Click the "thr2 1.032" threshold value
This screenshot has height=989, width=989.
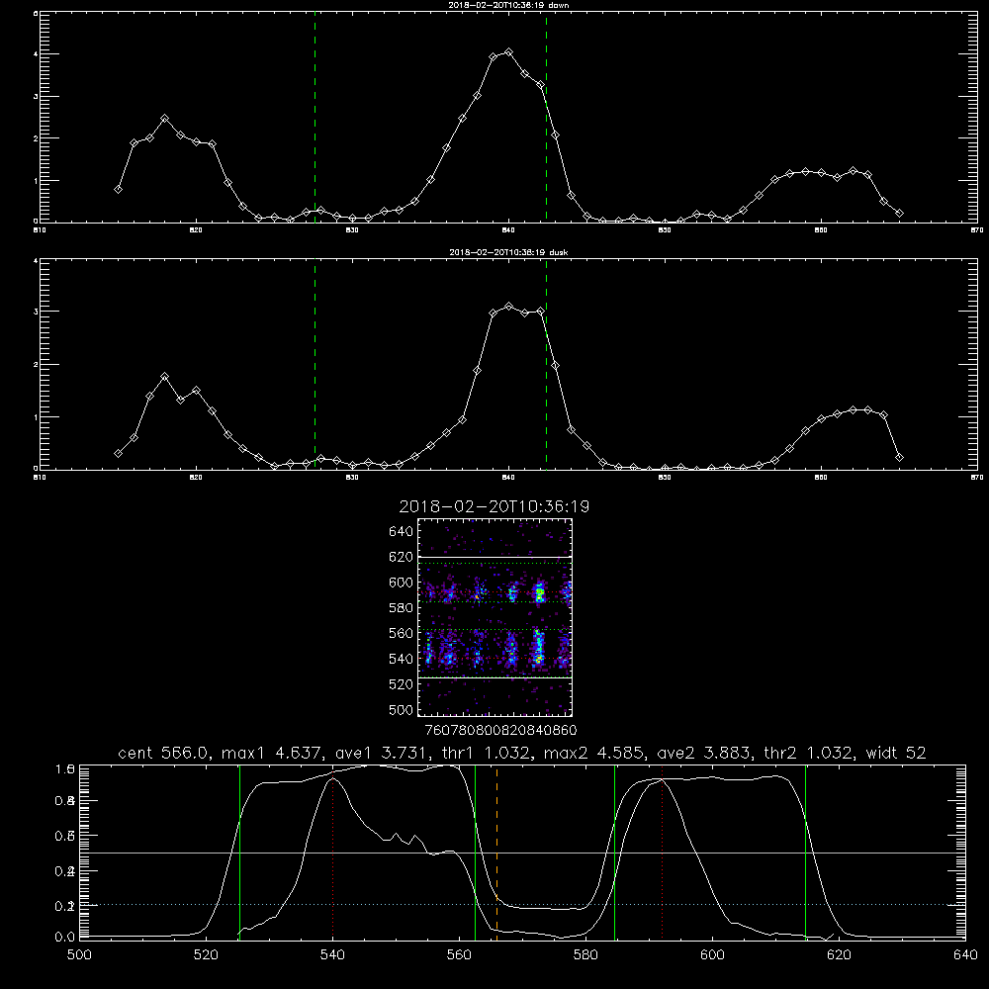click(810, 753)
